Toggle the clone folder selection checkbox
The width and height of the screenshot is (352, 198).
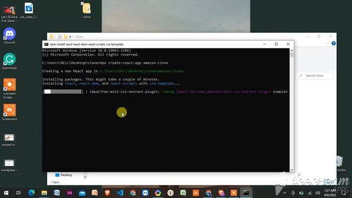coord(82,3)
